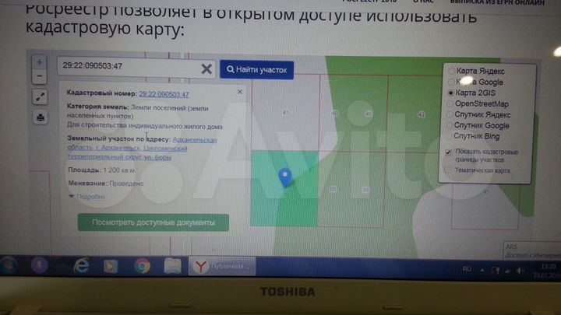
Task: Close the parcel info popup
Action: (x=240, y=92)
